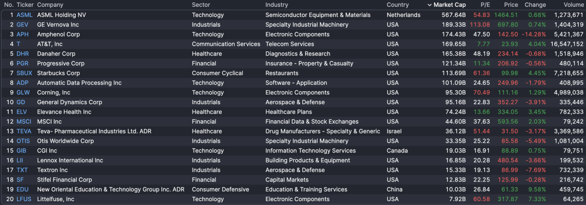The image size is (586, 205).
Task: Select the Progressive Corp company name
Action: pos(61,63)
